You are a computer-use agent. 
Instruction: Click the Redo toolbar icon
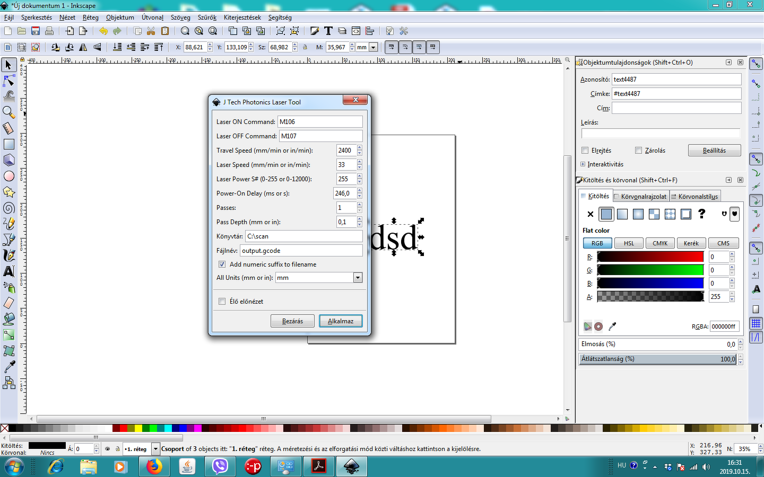coord(117,31)
